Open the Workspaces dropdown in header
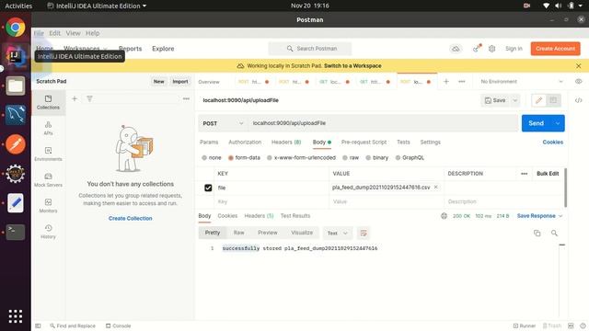The image size is (589, 331). coord(86,49)
